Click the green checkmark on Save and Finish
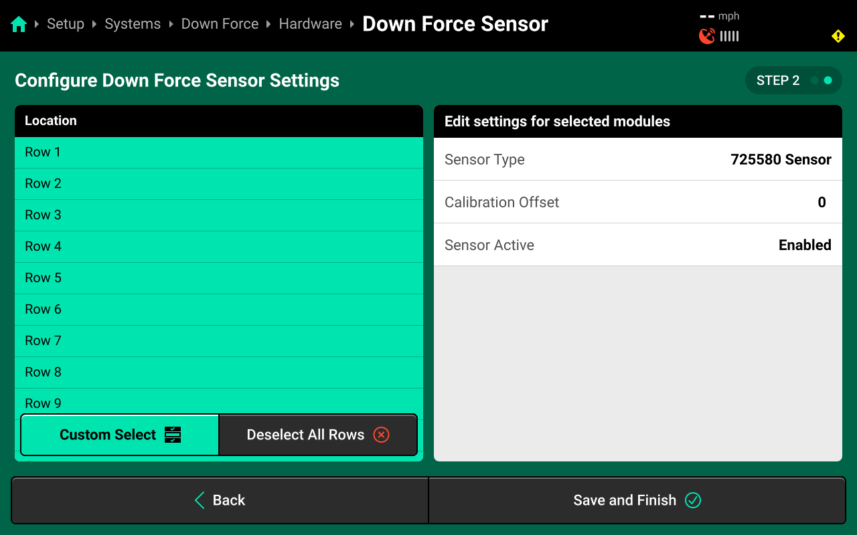Image resolution: width=857 pixels, height=535 pixels. (693, 500)
